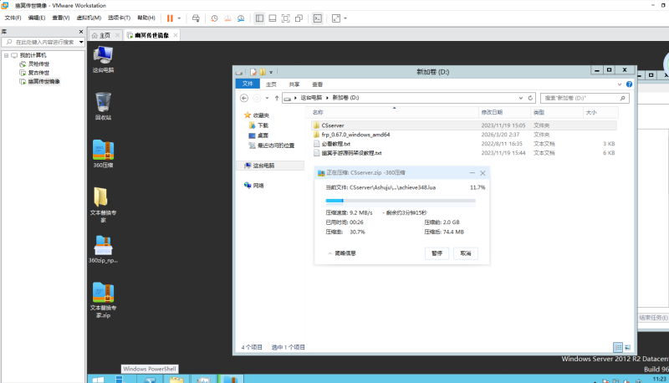
Task: Click the 回收站 recycle bin desktop icon
Action: (x=103, y=106)
